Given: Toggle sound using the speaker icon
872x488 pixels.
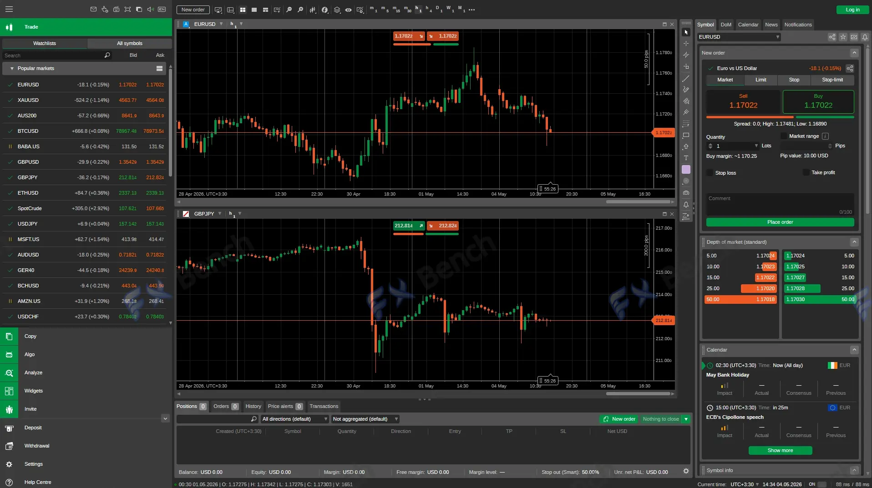Looking at the screenshot, I should point(150,9).
